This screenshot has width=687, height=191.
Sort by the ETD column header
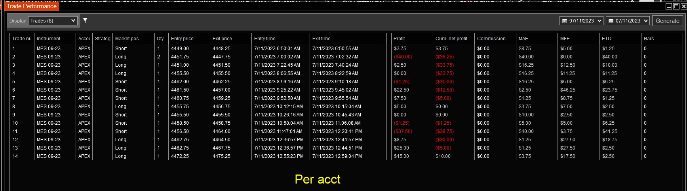point(620,39)
